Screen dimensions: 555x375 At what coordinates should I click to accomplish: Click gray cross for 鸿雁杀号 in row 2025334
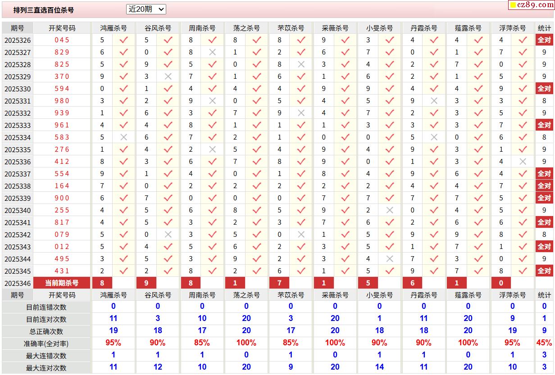click(x=123, y=137)
